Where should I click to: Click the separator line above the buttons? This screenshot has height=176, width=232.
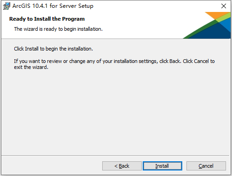[116, 156]
